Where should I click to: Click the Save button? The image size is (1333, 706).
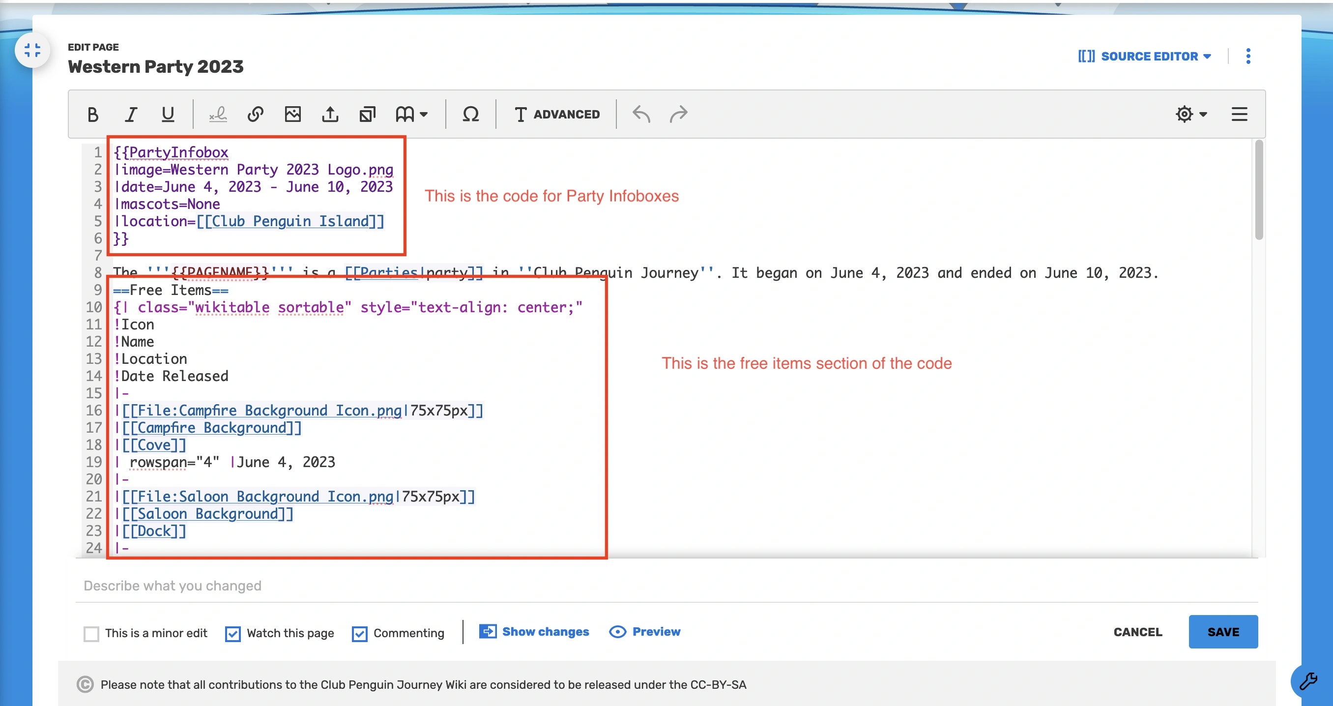point(1223,631)
